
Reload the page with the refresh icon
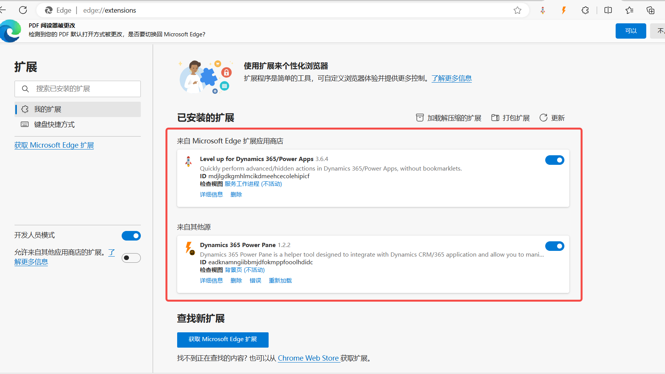(x=23, y=10)
